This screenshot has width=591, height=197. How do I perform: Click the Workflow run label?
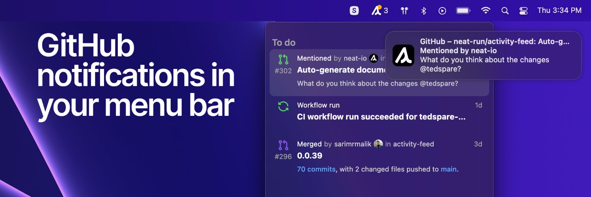coord(318,105)
